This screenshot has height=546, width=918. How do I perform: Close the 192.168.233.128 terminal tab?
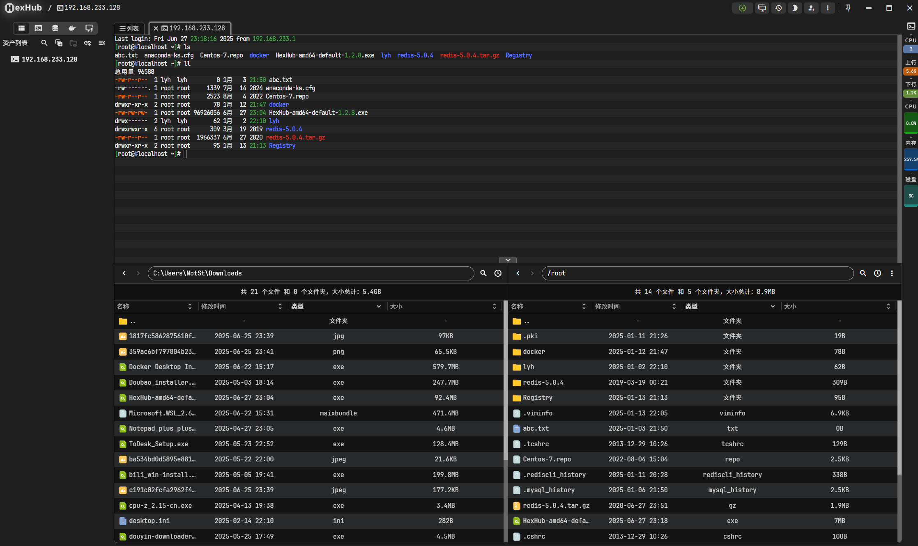[x=156, y=28]
